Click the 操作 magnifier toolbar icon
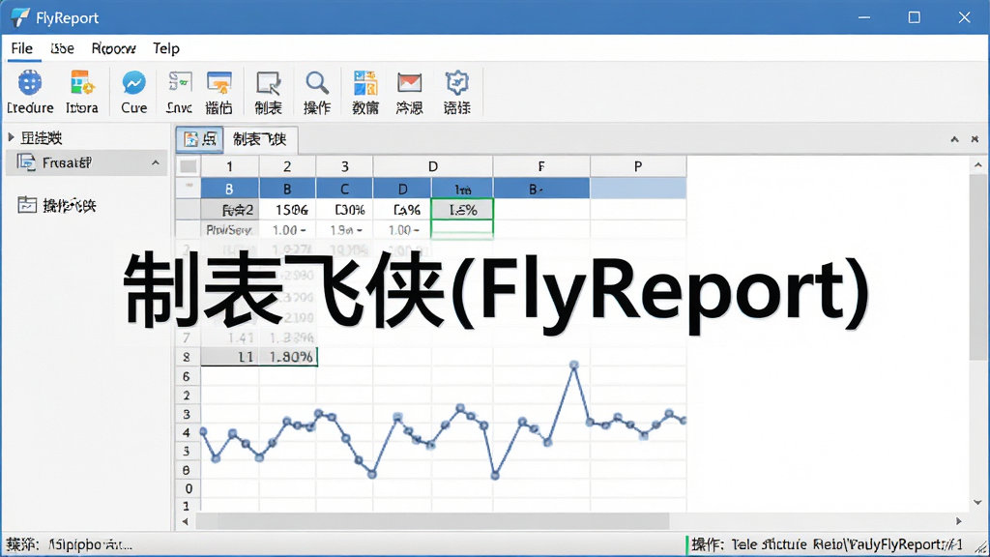 [317, 83]
